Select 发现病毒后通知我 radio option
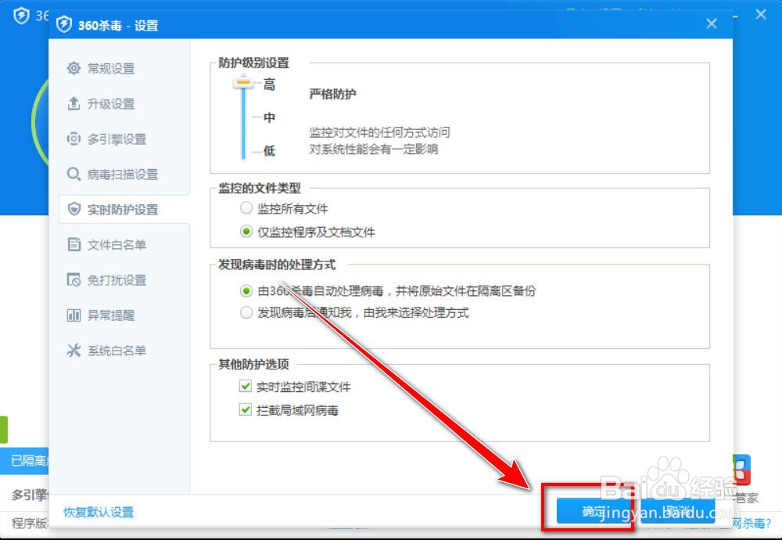This screenshot has width=782, height=540. pyautogui.click(x=246, y=313)
